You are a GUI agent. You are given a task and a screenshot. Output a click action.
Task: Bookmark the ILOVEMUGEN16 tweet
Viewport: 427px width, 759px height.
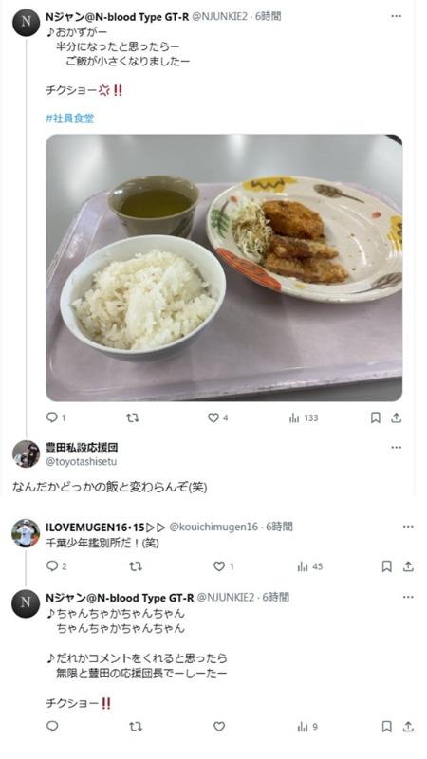point(387,565)
